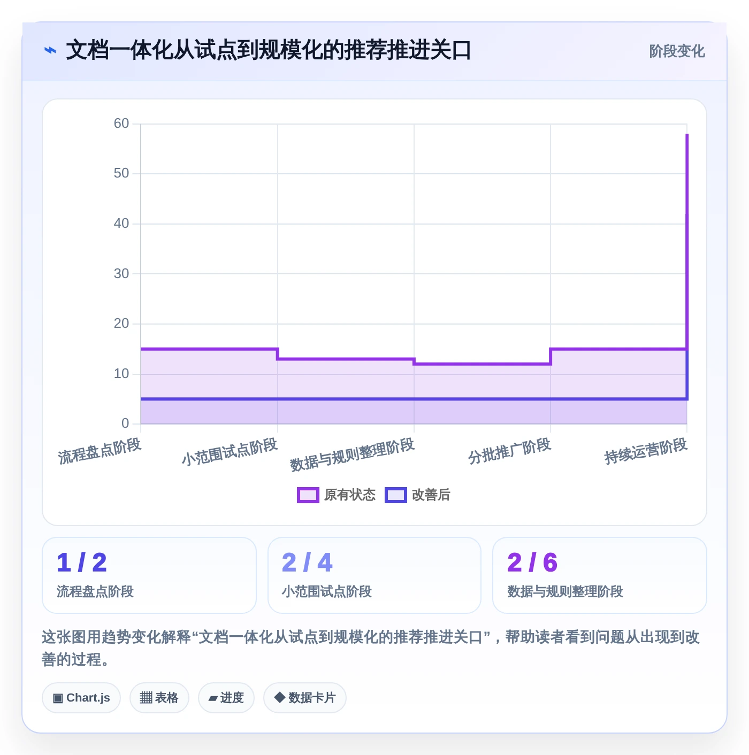Click the square icon in Chart.js chip
Screen dimensions: 749x755
58,698
